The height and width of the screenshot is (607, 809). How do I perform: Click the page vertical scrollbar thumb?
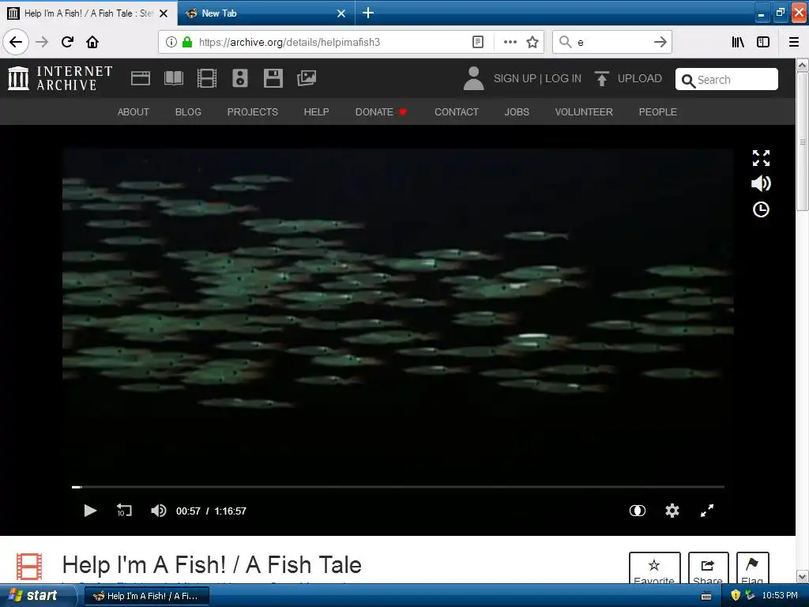802,141
